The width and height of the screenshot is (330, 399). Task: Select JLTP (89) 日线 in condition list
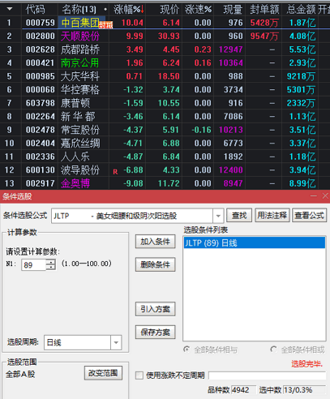click(x=255, y=242)
